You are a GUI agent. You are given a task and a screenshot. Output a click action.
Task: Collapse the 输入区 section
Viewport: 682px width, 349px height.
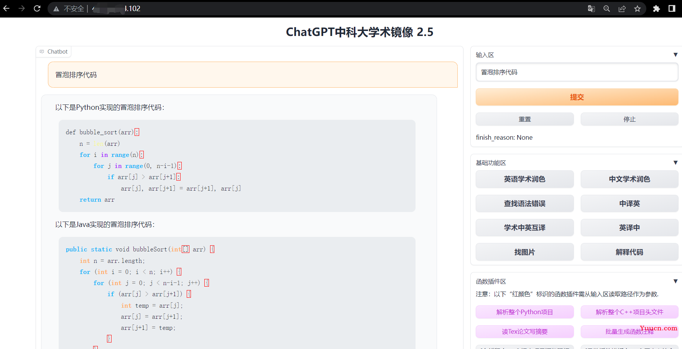point(675,55)
